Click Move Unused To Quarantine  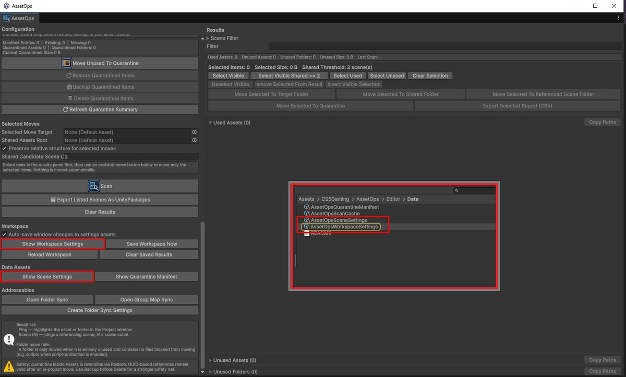(x=100, y=63)
